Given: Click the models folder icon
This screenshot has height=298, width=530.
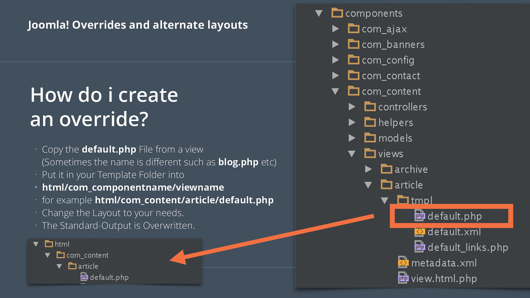Looking at the screenshot, I should point(370,137).
